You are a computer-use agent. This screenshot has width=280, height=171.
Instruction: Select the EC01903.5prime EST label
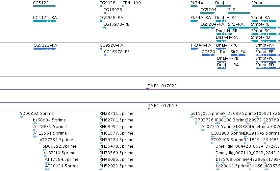coord(227,133)
